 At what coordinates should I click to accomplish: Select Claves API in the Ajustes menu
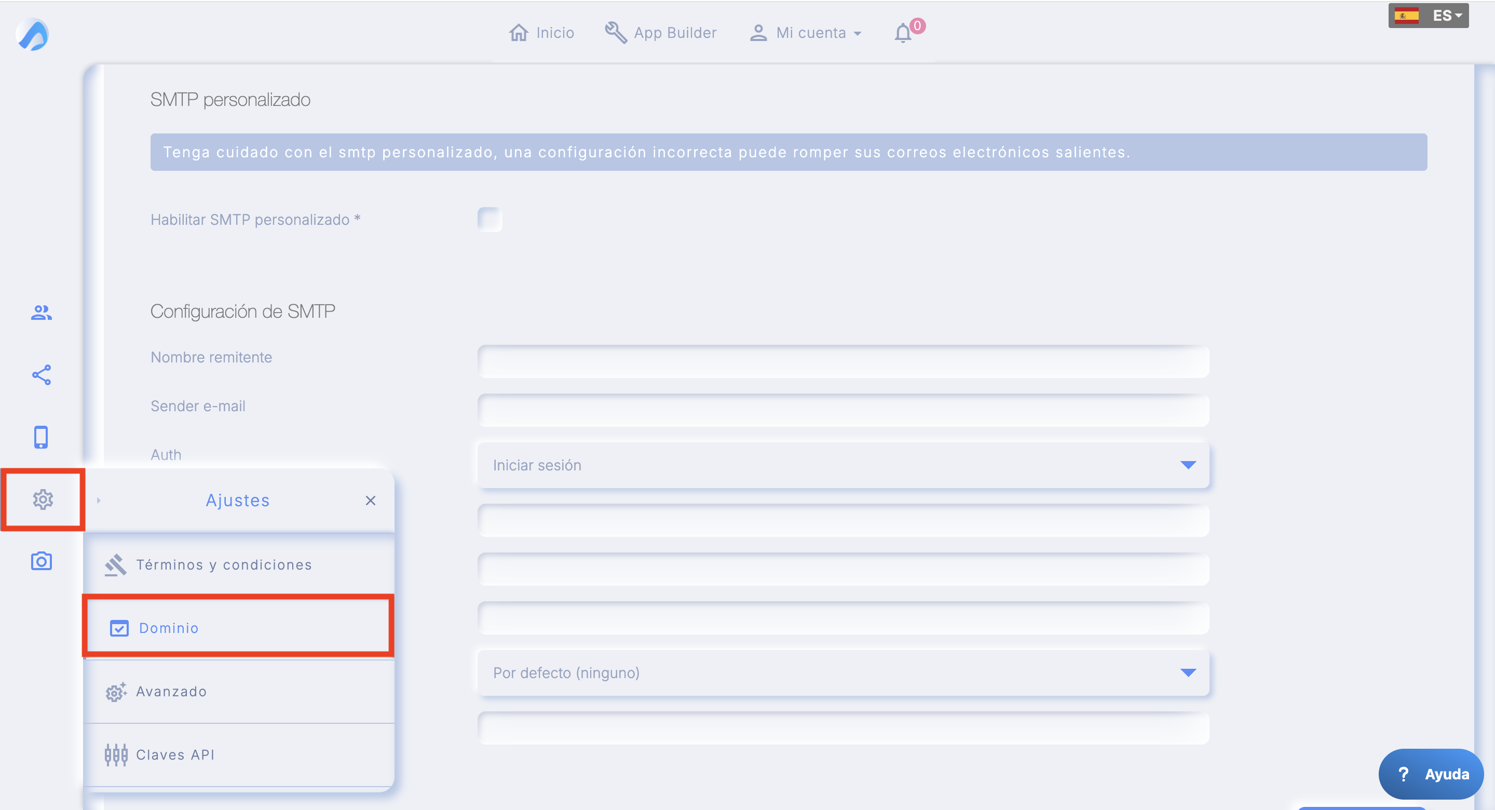[239, 755]
